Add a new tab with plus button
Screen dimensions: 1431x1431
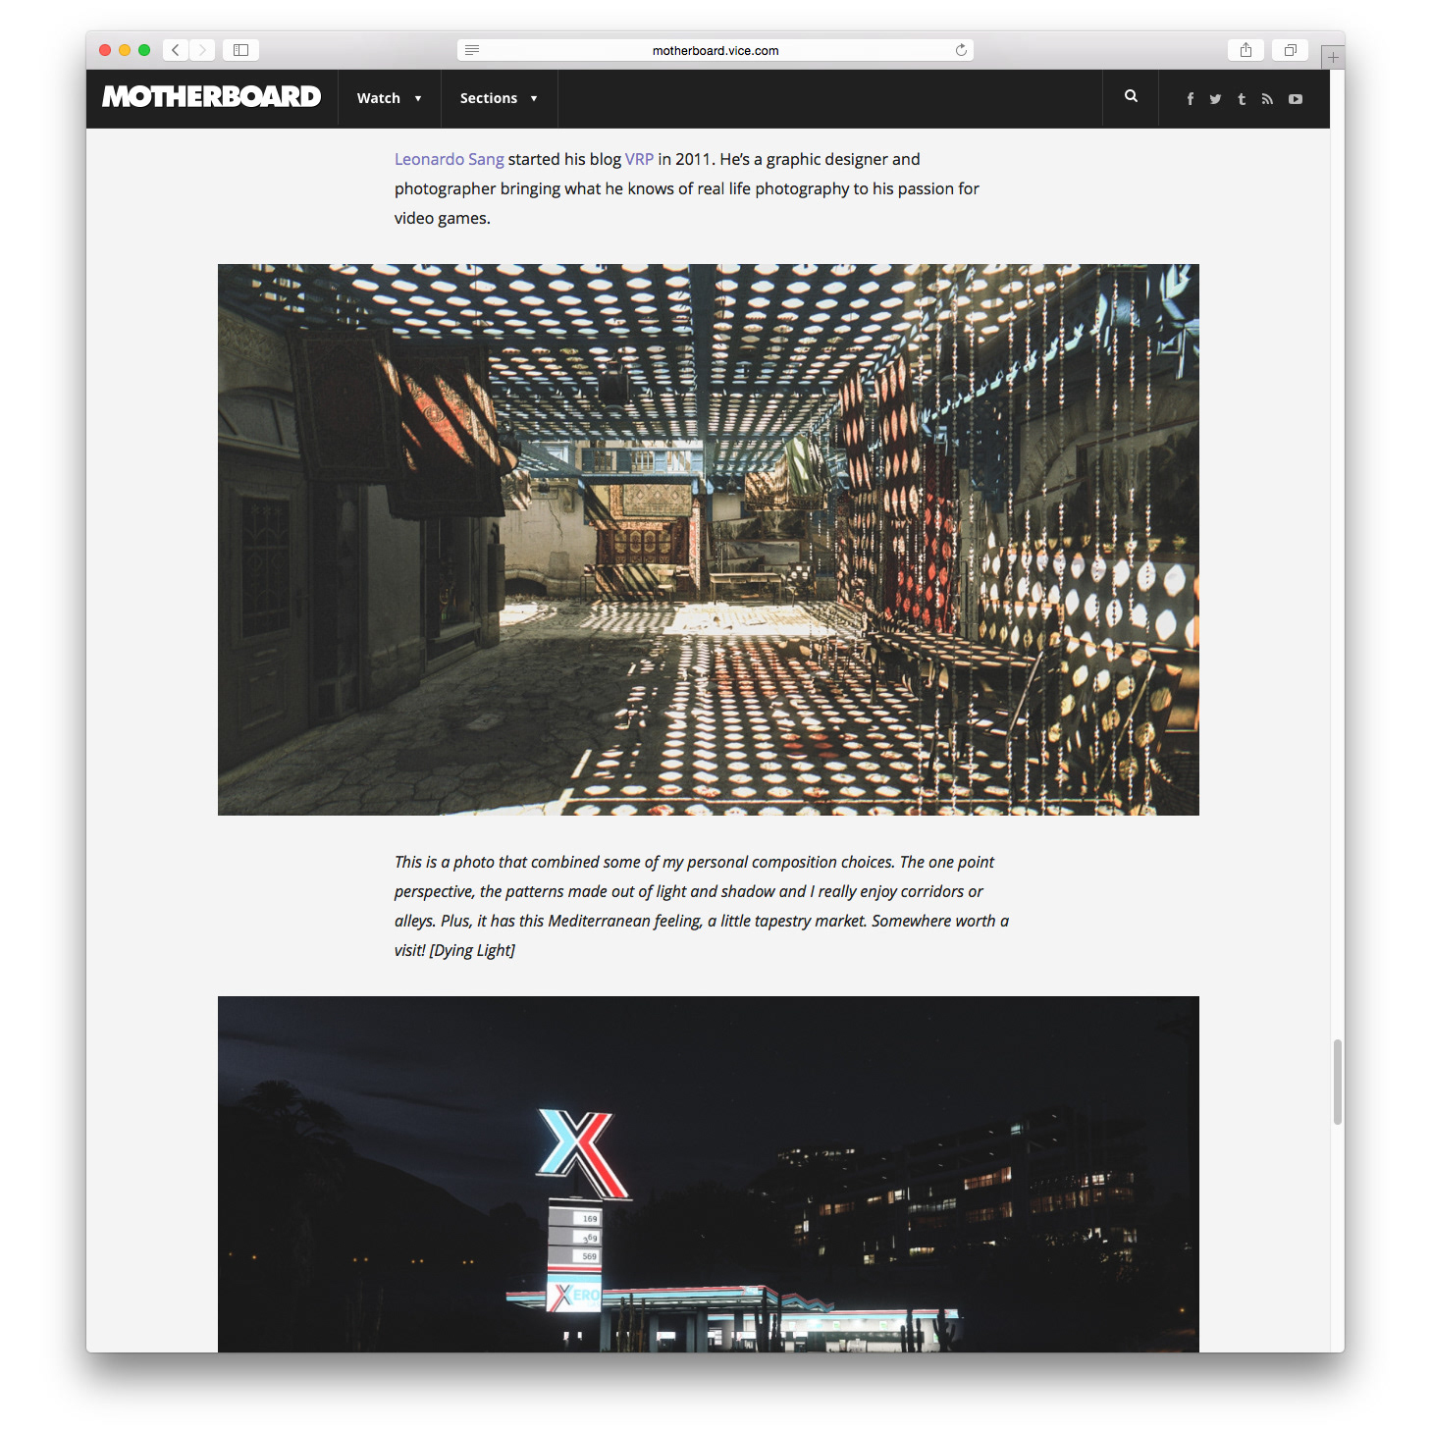[1333, 57]
